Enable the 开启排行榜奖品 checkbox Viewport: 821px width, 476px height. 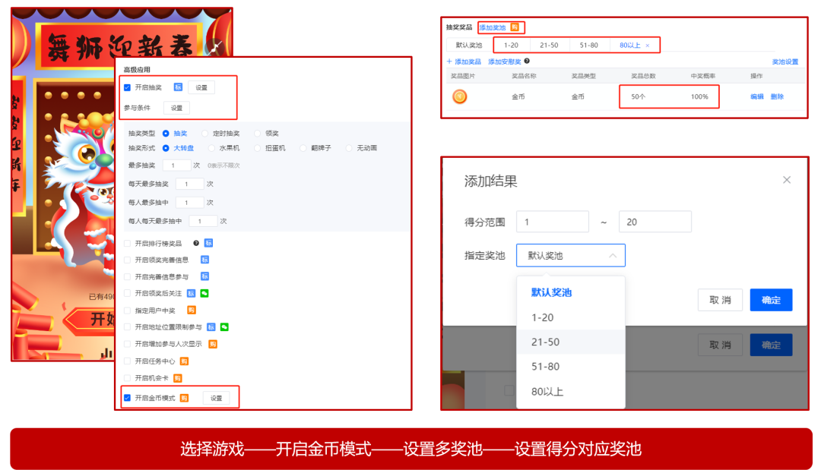127,243
